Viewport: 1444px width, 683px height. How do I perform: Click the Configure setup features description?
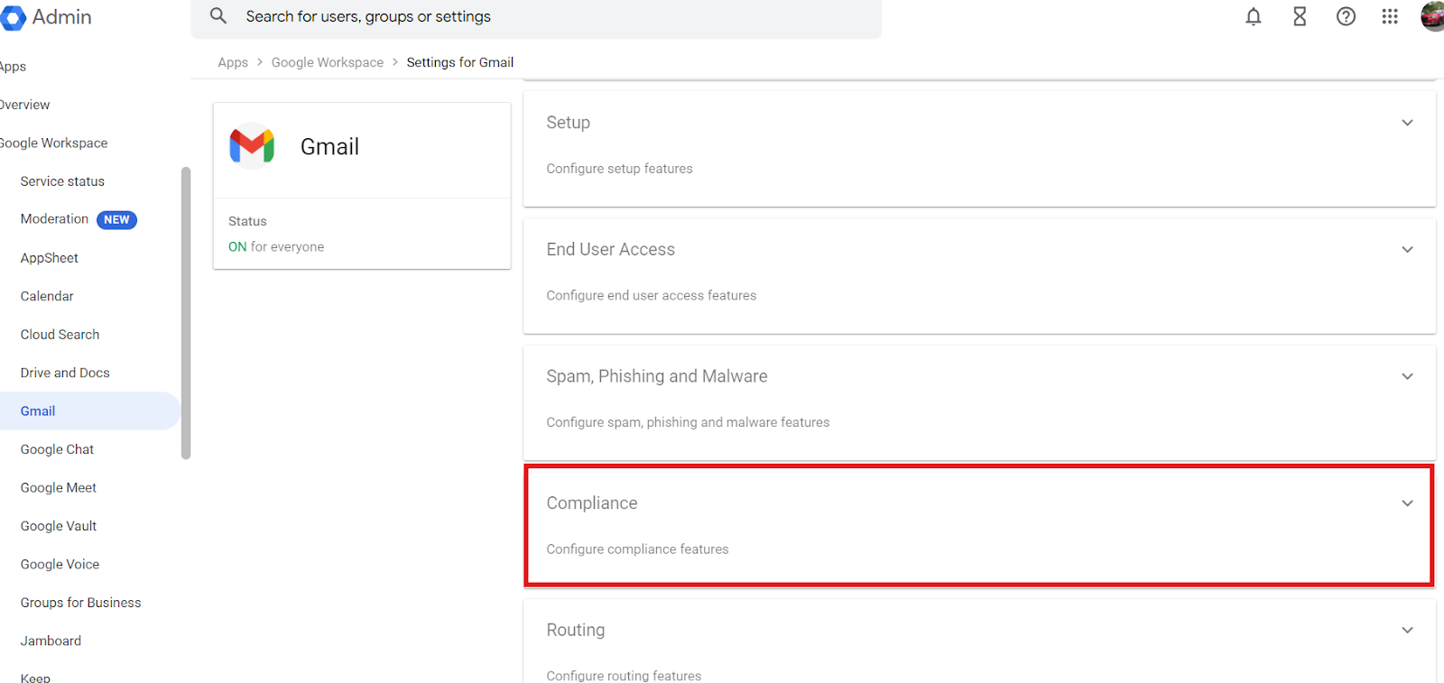tap(619, 169)
